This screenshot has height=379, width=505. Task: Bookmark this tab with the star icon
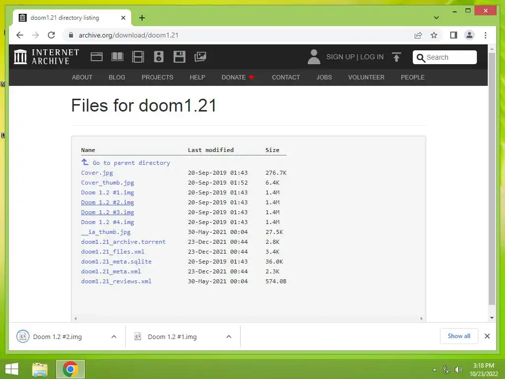coord(434,35)
